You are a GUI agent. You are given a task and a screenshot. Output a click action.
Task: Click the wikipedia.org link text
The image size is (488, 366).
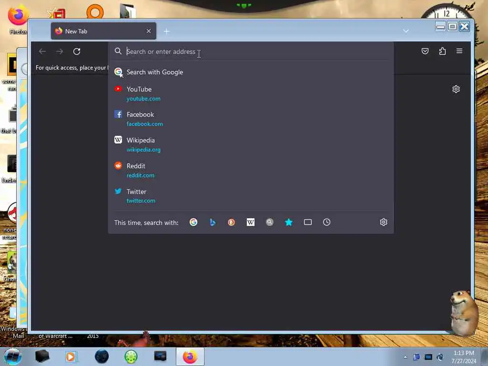143,150
